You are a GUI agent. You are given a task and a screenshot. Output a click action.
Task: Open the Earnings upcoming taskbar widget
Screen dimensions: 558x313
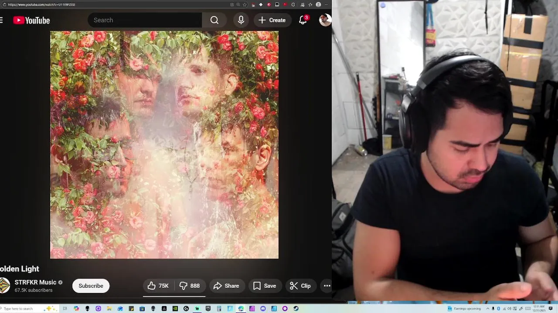coord(464,309)
